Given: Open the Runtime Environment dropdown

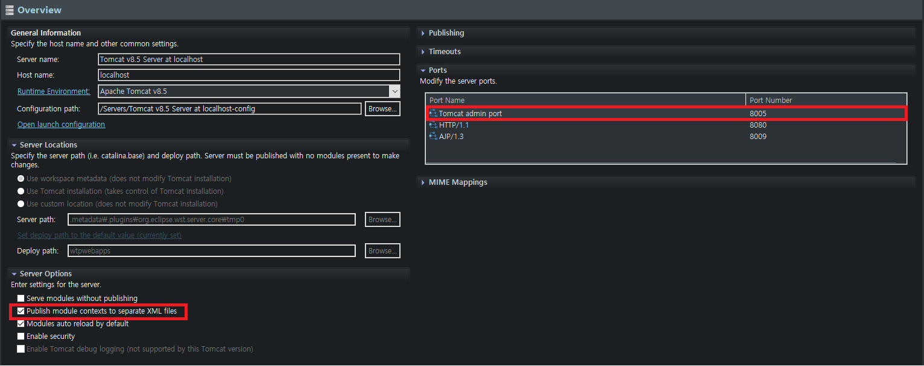Looking at the screenshot, I should 394,91.
